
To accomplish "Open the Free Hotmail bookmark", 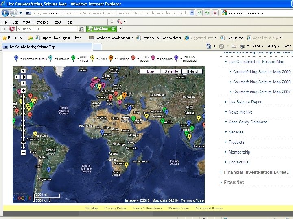I will point(232,38).
